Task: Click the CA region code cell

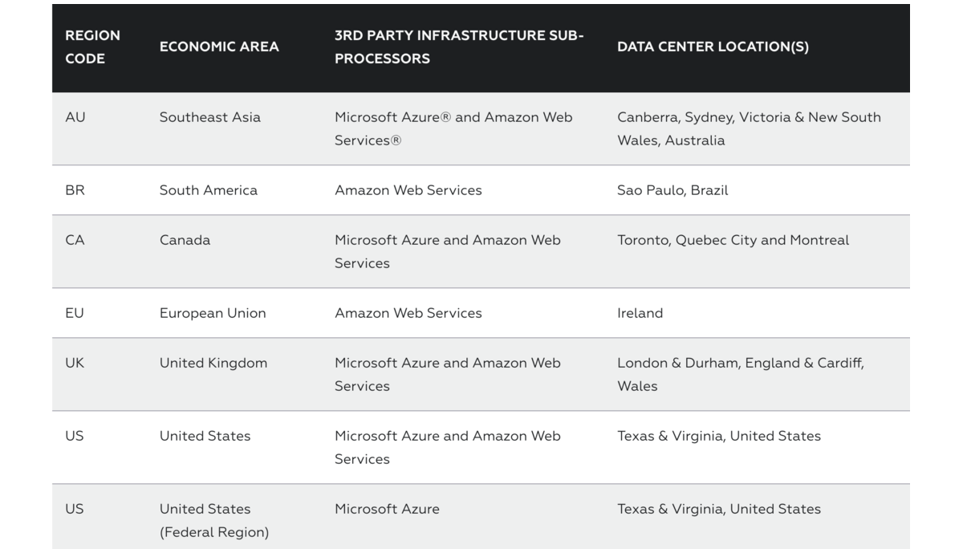Action: click(x=75, y=240)
